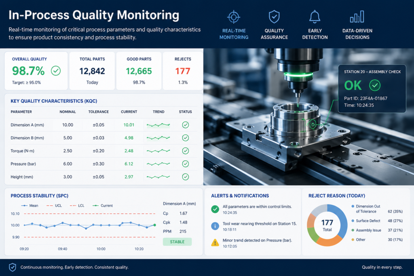Click the UCL legend entry
This screenshot has height=276, width=414.
tap(54, 206)
